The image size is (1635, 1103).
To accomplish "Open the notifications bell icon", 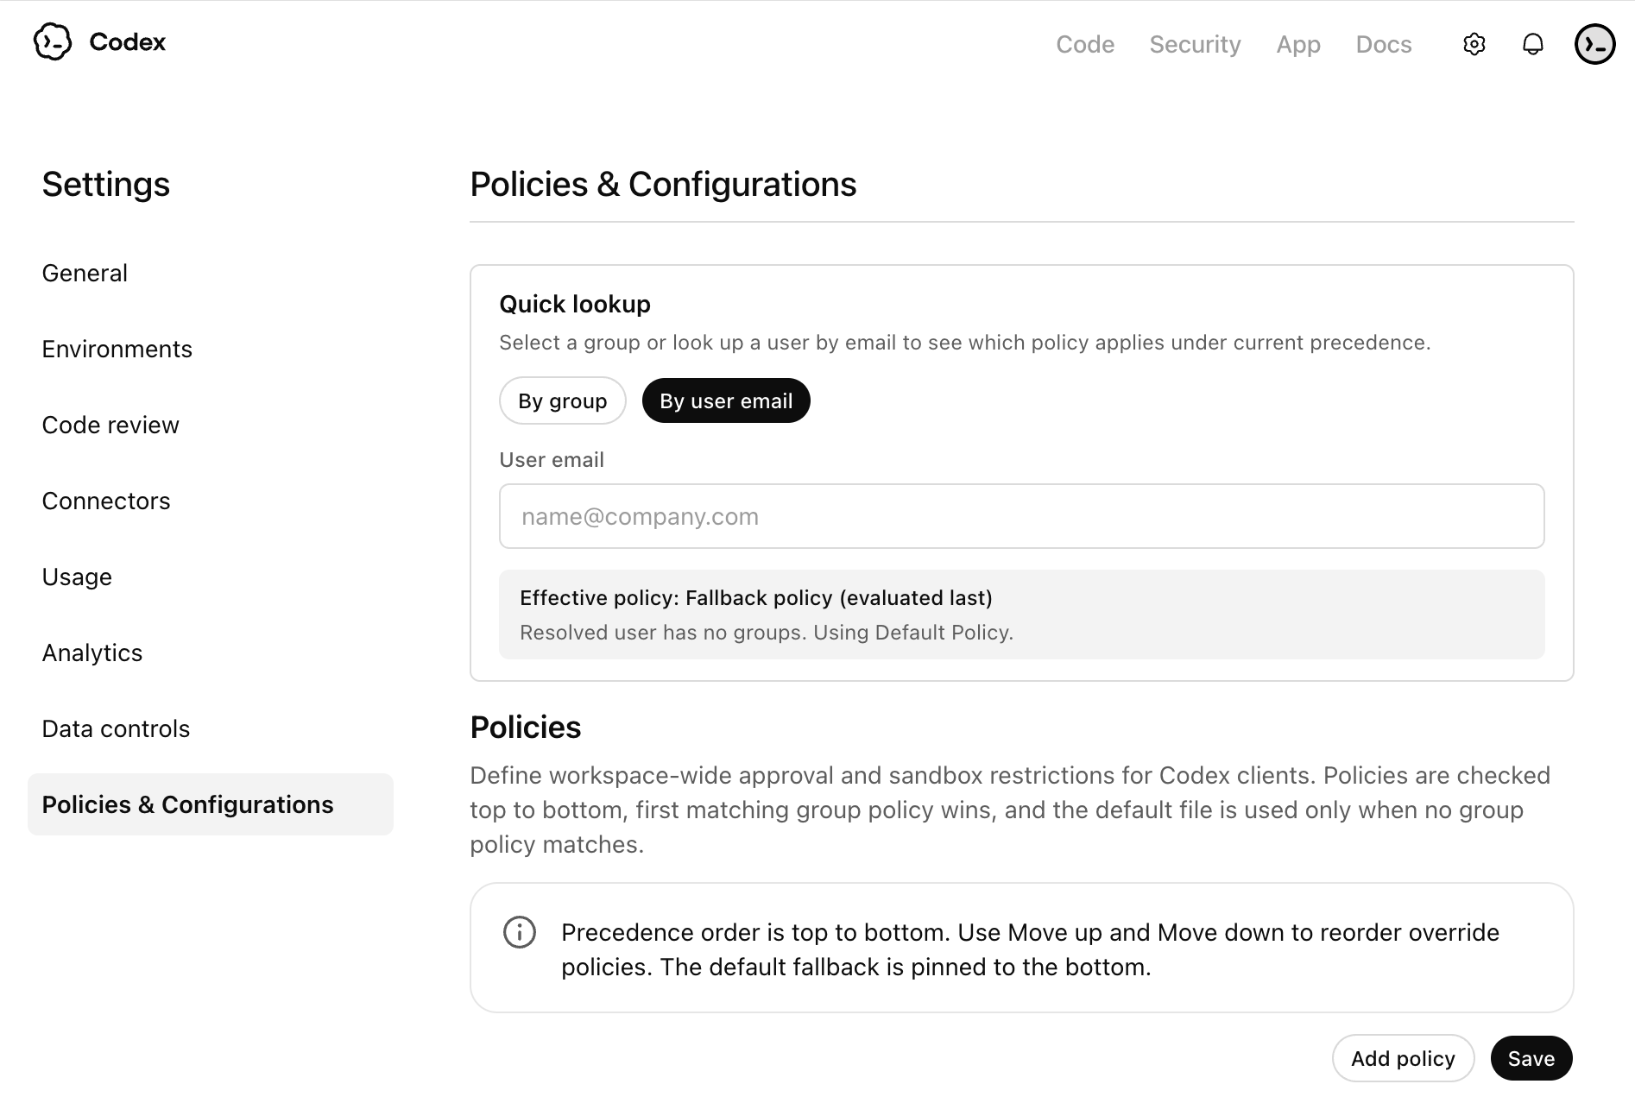I will (1534, 44).
